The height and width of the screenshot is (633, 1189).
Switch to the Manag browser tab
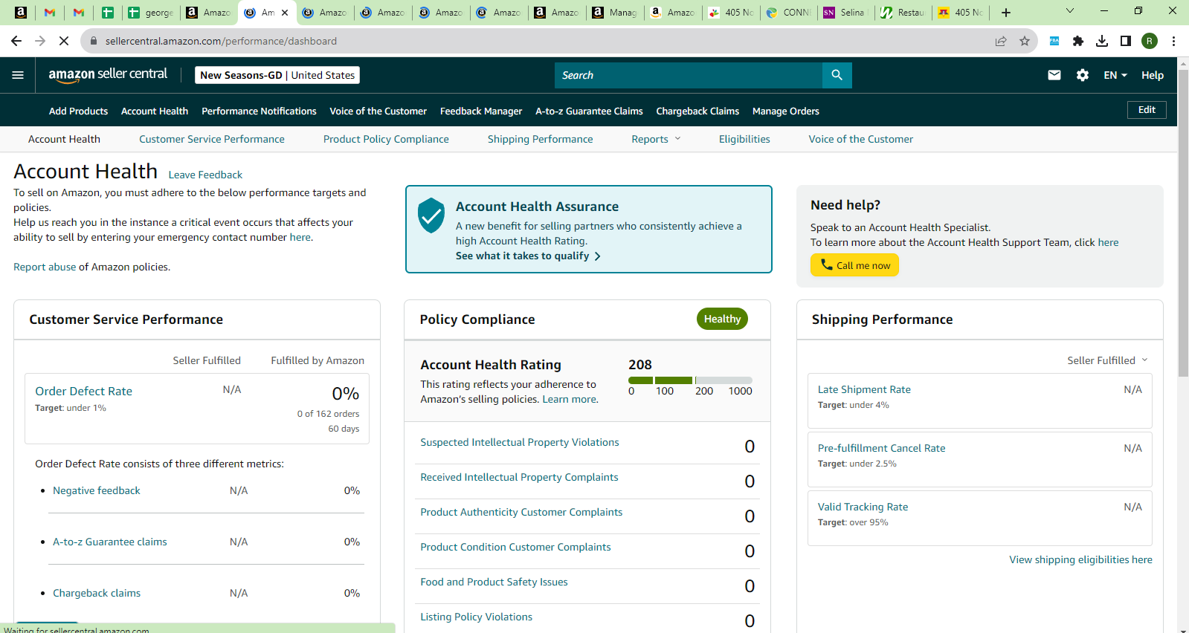(x=615, y=12)
